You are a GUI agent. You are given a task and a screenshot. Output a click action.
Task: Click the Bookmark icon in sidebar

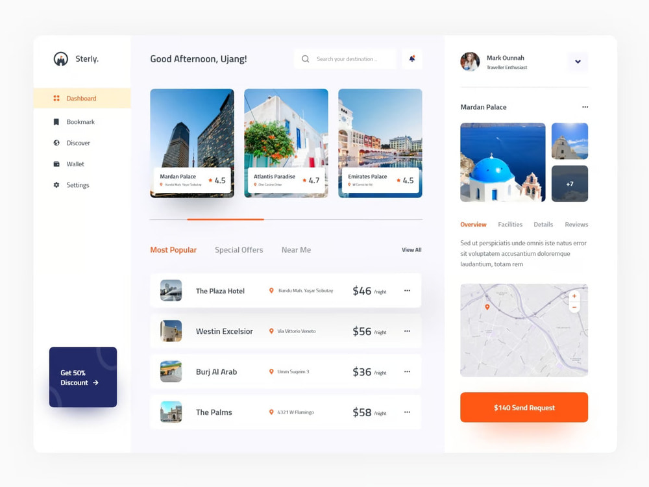56,122
